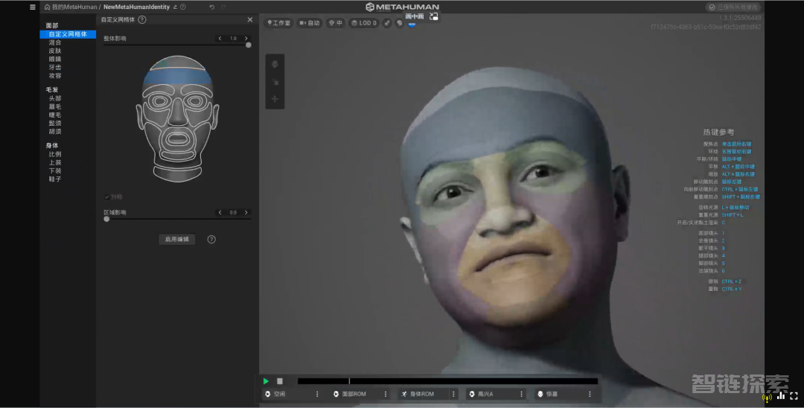The height and width of the screenshot is (408, 804).
Task: Select 上装 tops item
Action: (x=55, y=162)
